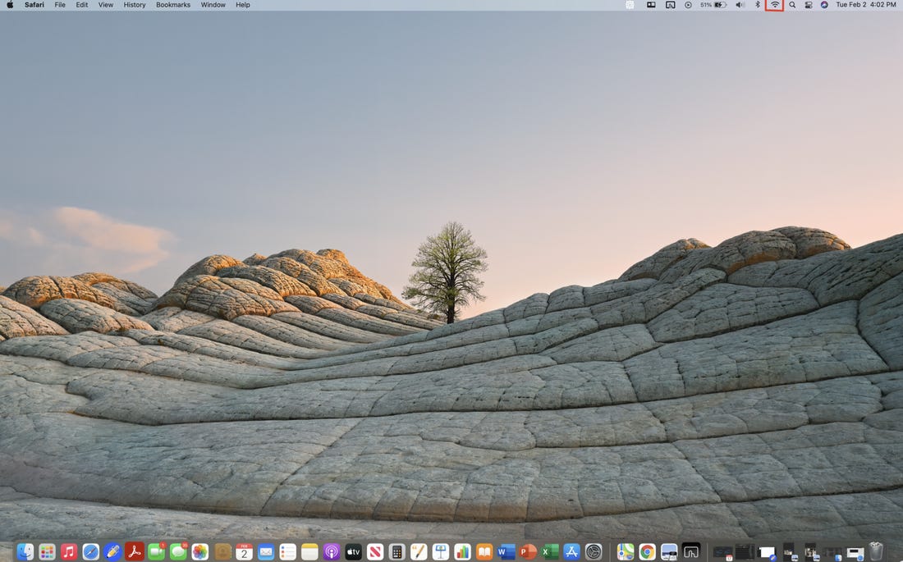
Task: Activate Siri from the menu bar
Action: (x=824, y=5)
